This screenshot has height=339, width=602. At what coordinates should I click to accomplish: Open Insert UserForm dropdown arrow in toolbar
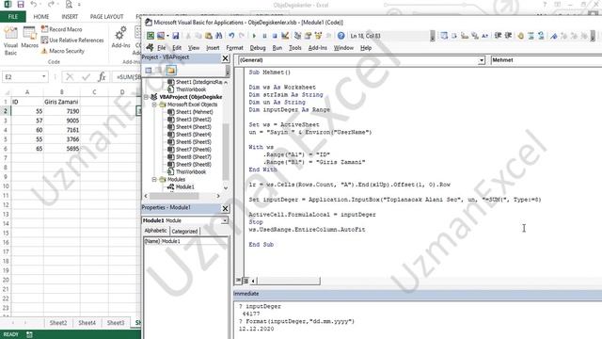click(167, 36)
